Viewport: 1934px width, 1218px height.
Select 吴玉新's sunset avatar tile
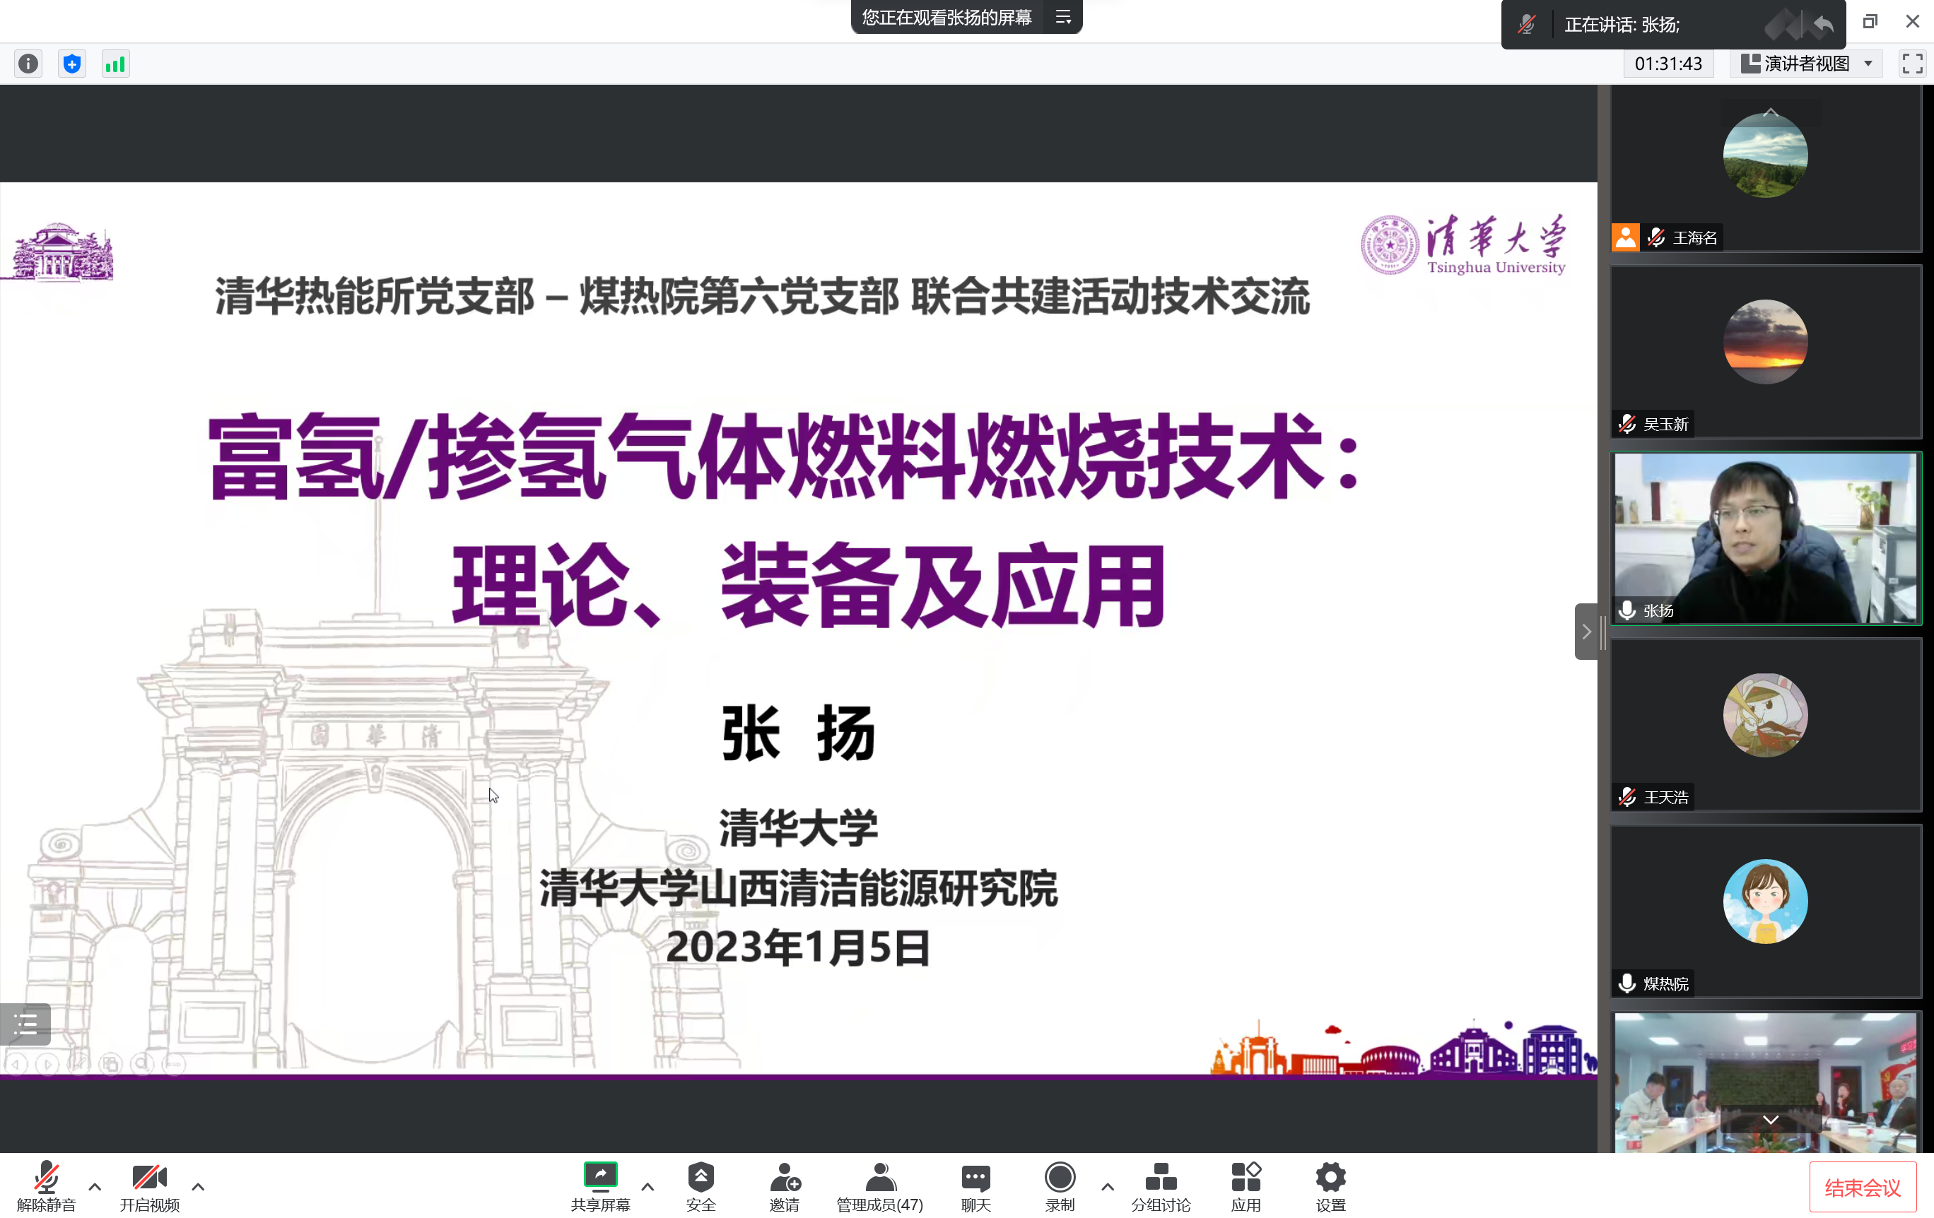[1765, 352]
